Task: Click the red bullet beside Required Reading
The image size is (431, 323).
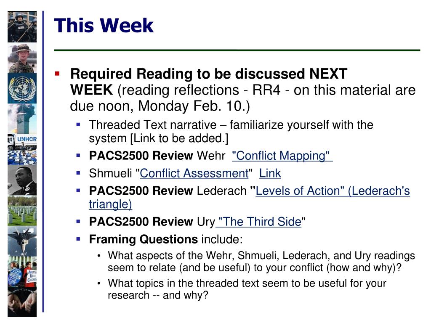Action: point(57,74)
